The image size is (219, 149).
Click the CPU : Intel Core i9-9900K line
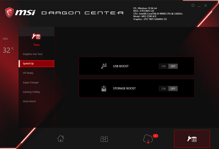pos(158,14)
